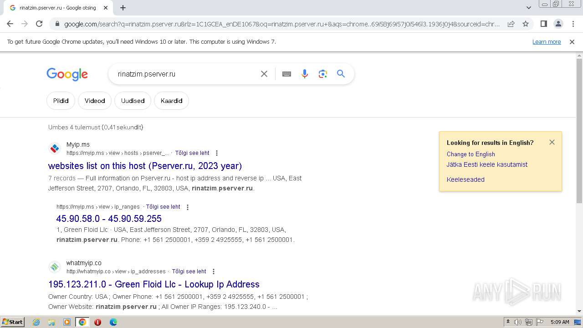Clear the search query text
The height and width of the screenshot is (328, 583).
pos(264,74)
